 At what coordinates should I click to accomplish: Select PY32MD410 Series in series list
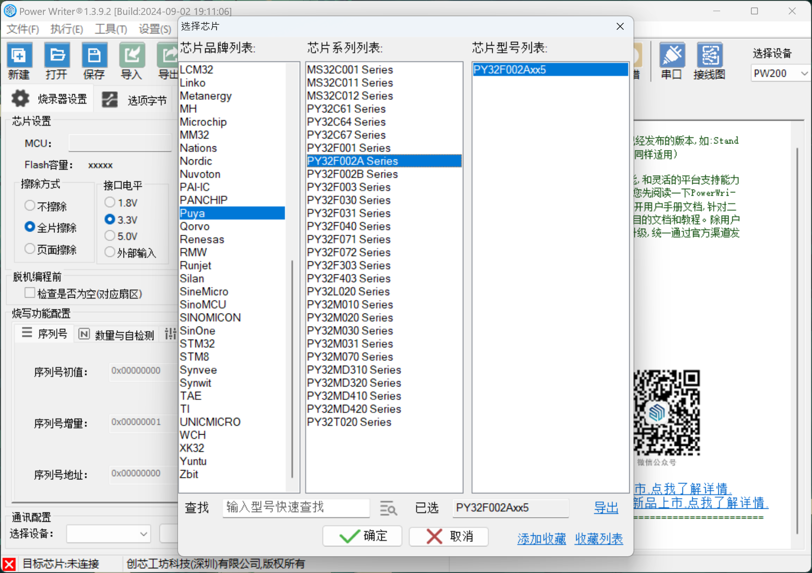tap(384, 396)
